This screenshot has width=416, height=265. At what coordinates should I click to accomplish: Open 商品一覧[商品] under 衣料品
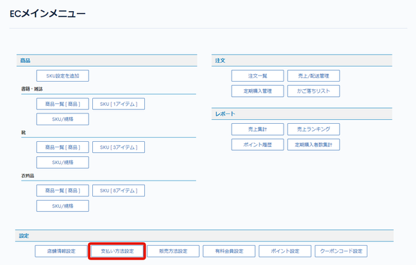click(62, 190)
